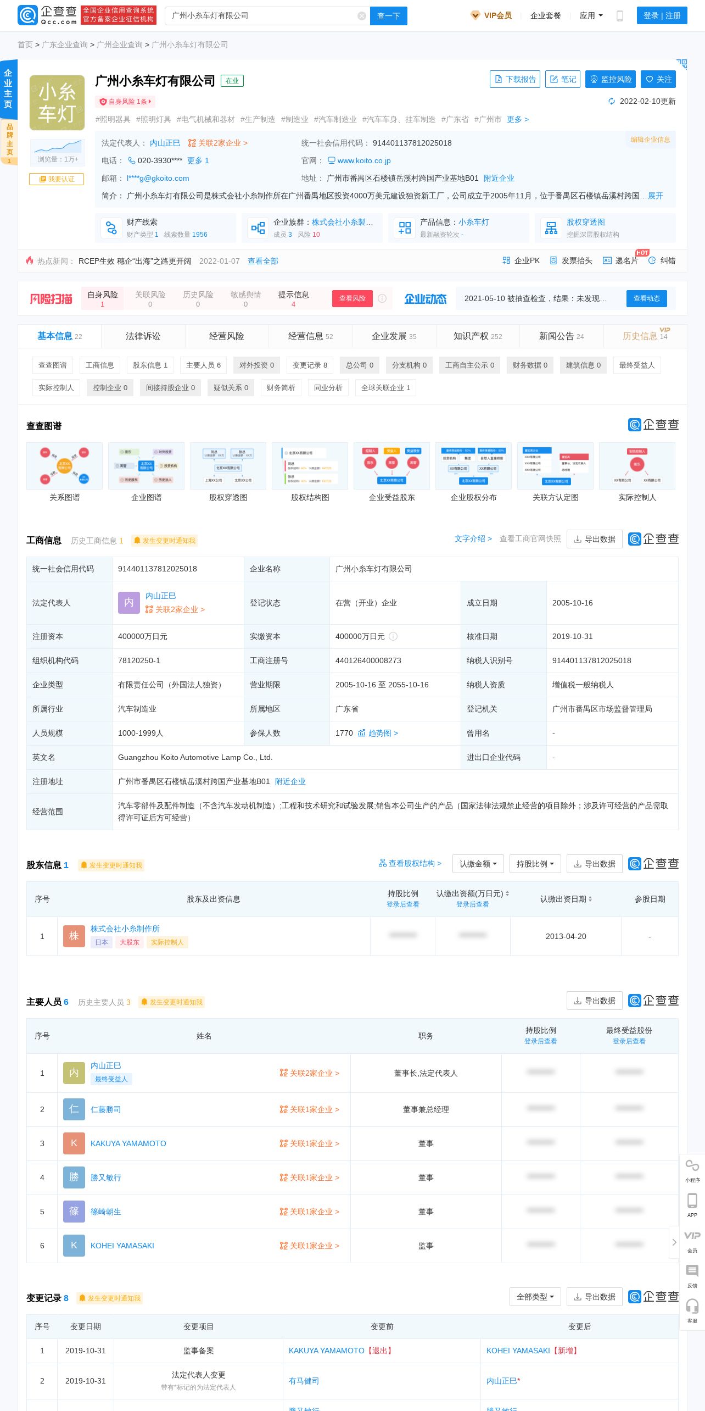Click 发票抬头 invoice icon link
Image resolution: width=705 pixels, height=1411 pixels.
571,260
